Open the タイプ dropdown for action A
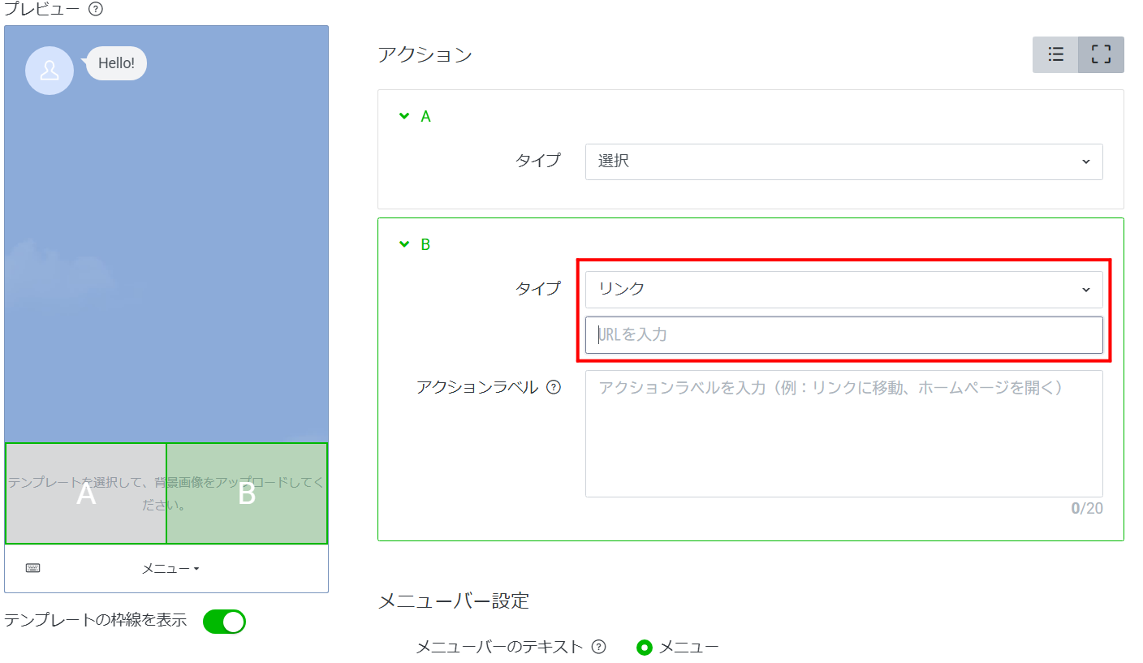 click(x=843, y=161)
